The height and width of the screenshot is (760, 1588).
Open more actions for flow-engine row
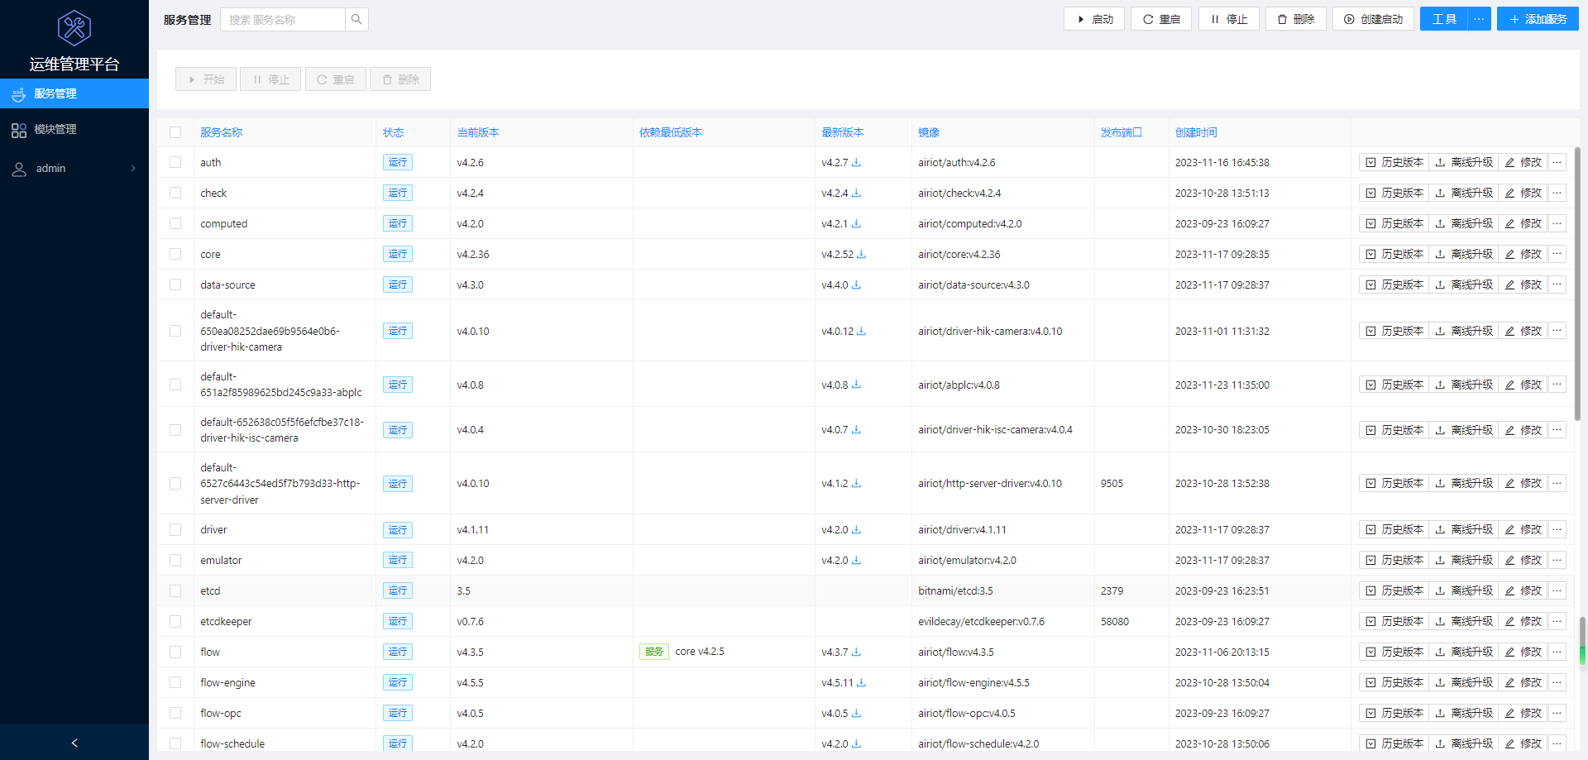click(x=1557, y=682)
